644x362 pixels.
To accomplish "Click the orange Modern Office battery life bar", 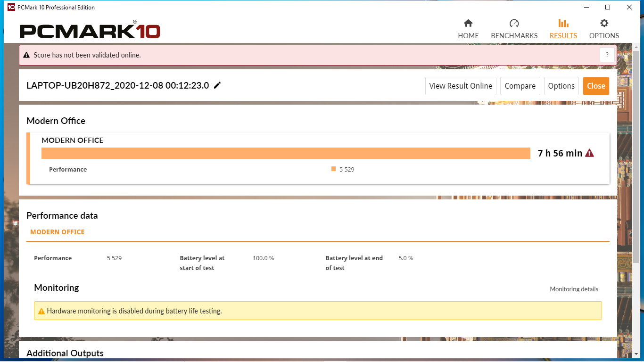I will [286, 153].
